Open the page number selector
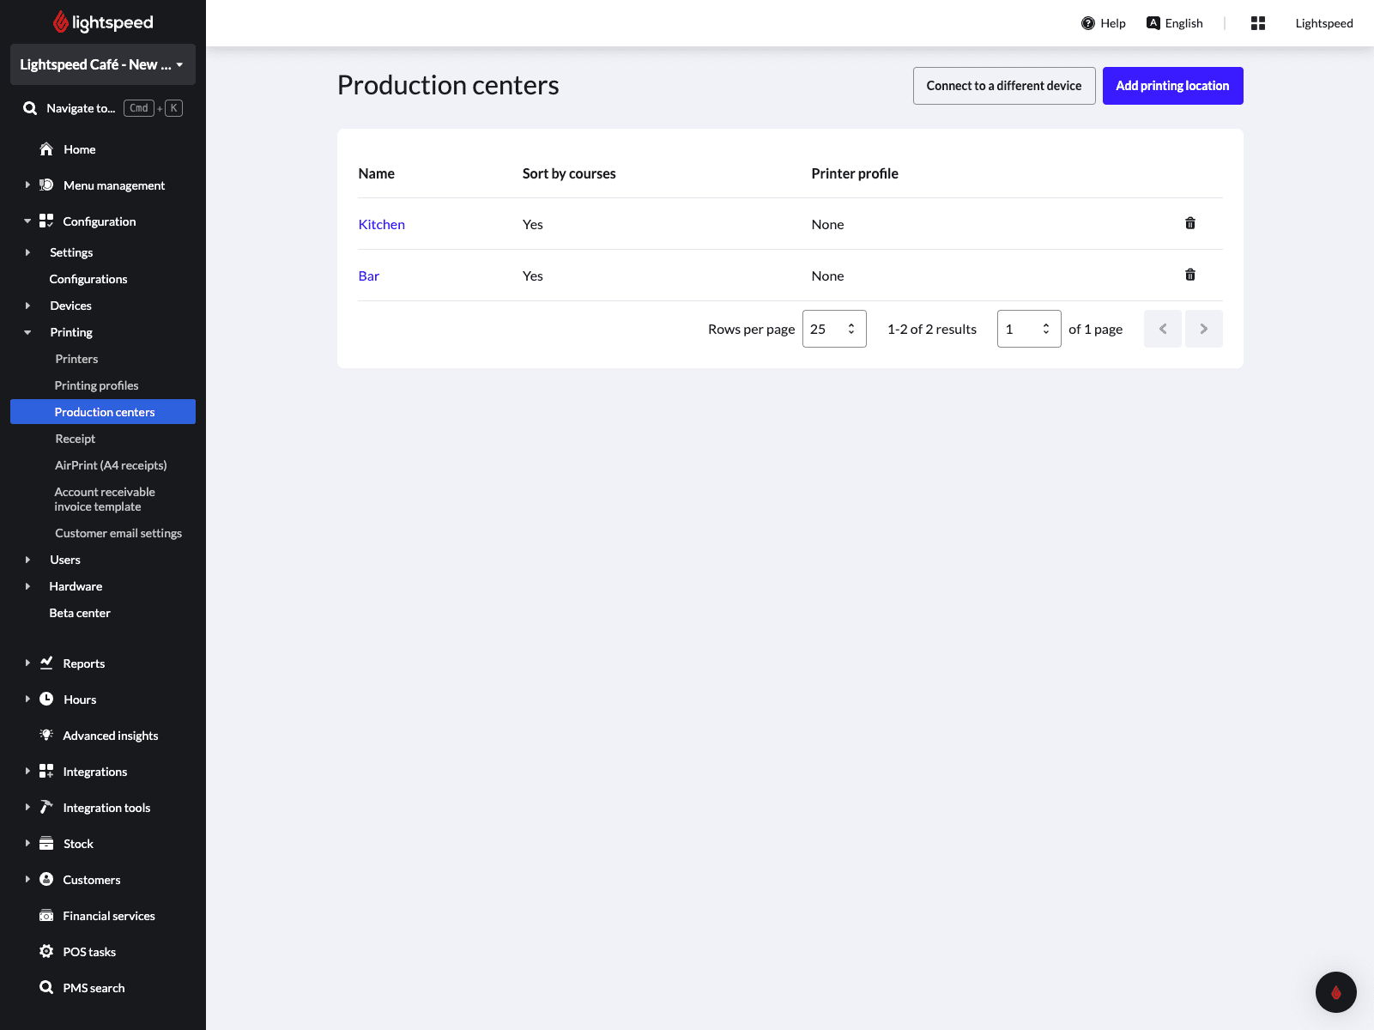 click(1028, 329)
